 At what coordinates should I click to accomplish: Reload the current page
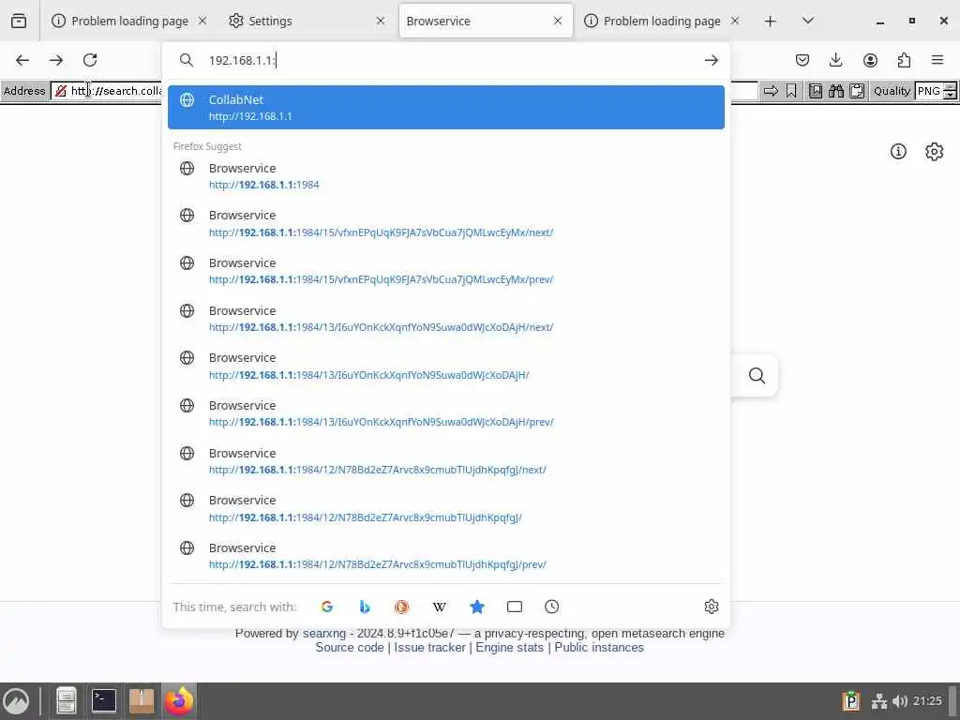pyautogui.click(x=90, y=60)
